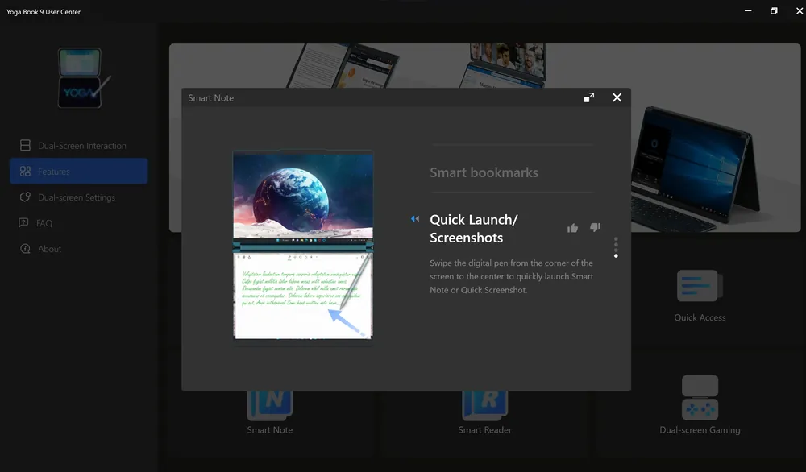Open the Dual-Screen Interaction menu item
The height and width of the screenshot is (472, 806).
pyautogui.click(x=78, y=145)
